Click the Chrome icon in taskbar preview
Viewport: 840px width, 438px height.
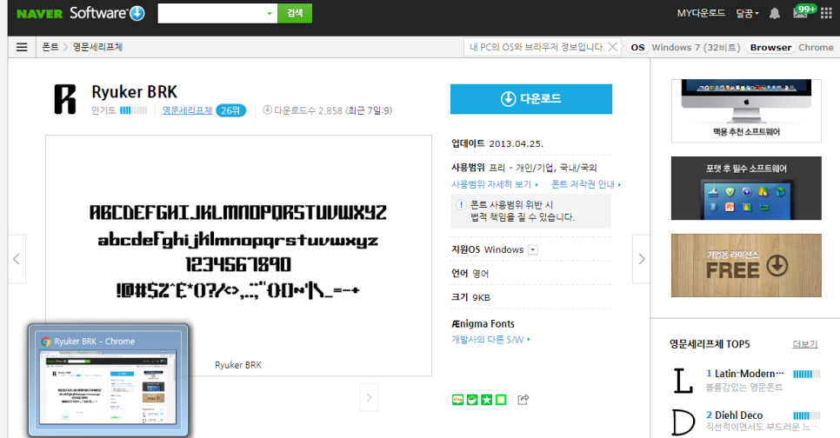click(46, 341)
